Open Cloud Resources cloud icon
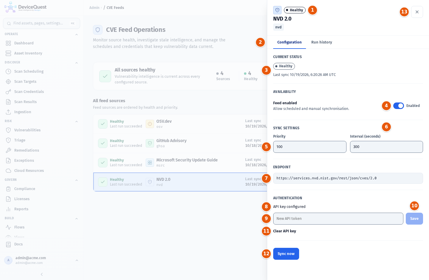429x280 pixels. [8, 171]
